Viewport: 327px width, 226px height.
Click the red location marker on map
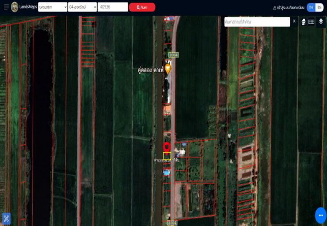(167, 147)
